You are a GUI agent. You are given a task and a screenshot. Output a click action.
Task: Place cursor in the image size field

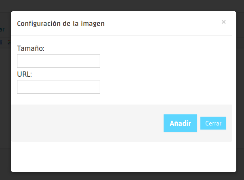59,61
